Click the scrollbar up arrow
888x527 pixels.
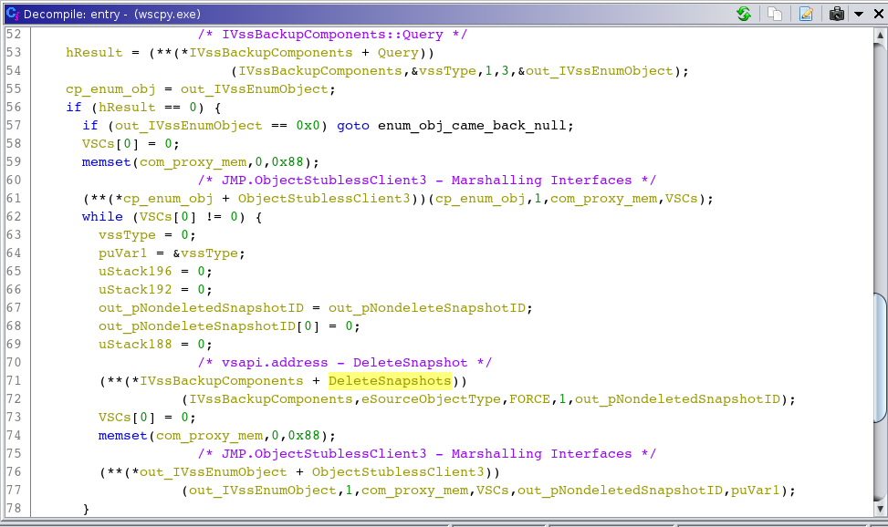(880, 35)
